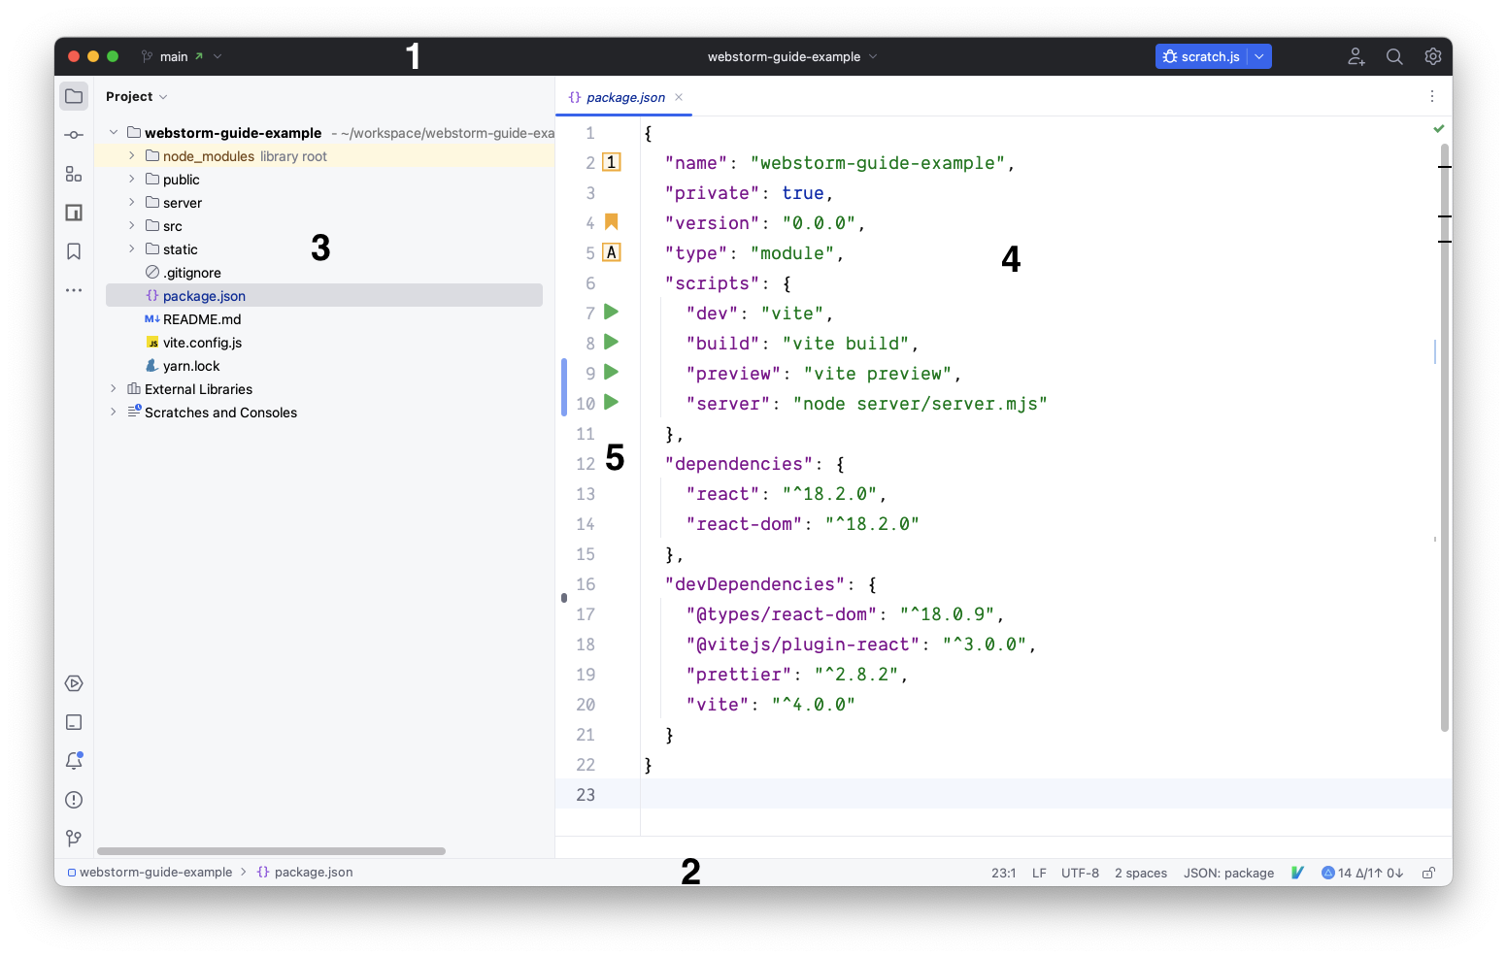Click the "devDependencies" key in the editor
1507x958 pixels.
click(x=754, y=584)
